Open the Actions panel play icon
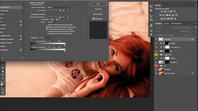Image resolution: width=198 pixels, height=111 pixels. pyautogui.click(x=151, y=10)
